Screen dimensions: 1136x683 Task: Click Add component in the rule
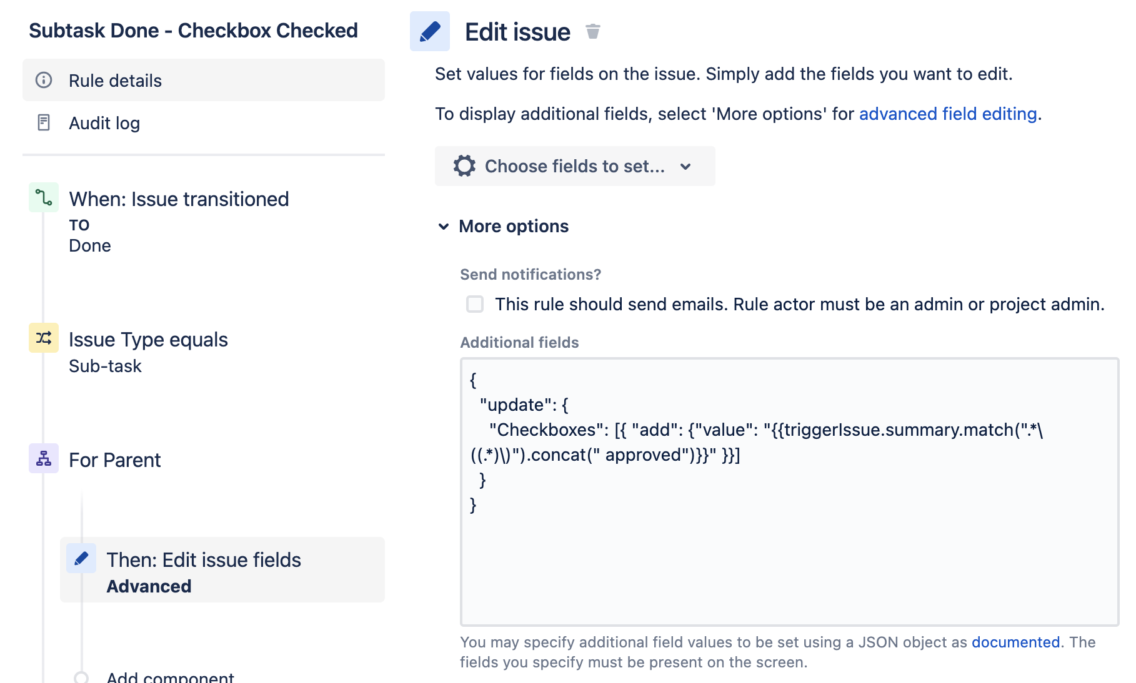(x=170, y=677)
